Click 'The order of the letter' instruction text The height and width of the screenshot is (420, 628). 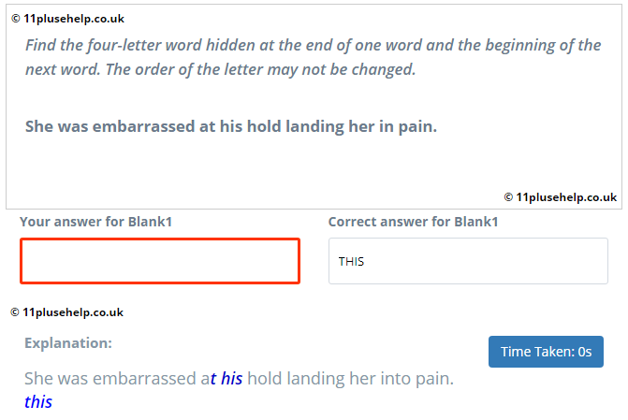[184, 69]
